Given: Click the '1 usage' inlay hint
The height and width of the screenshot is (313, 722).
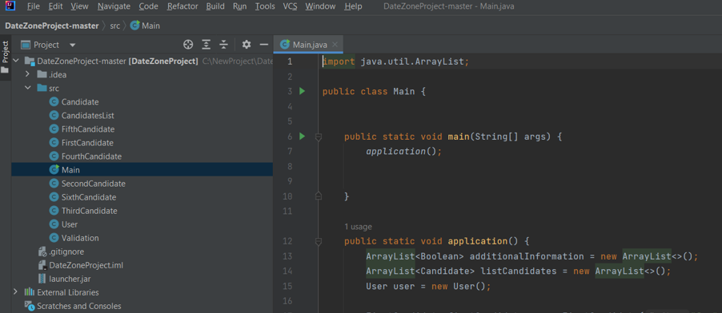Looking at the screenshot, I should coord(358,227).
